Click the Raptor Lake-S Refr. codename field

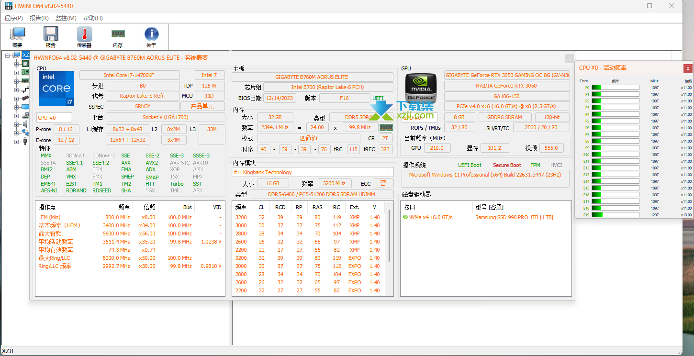pos(143,96)
